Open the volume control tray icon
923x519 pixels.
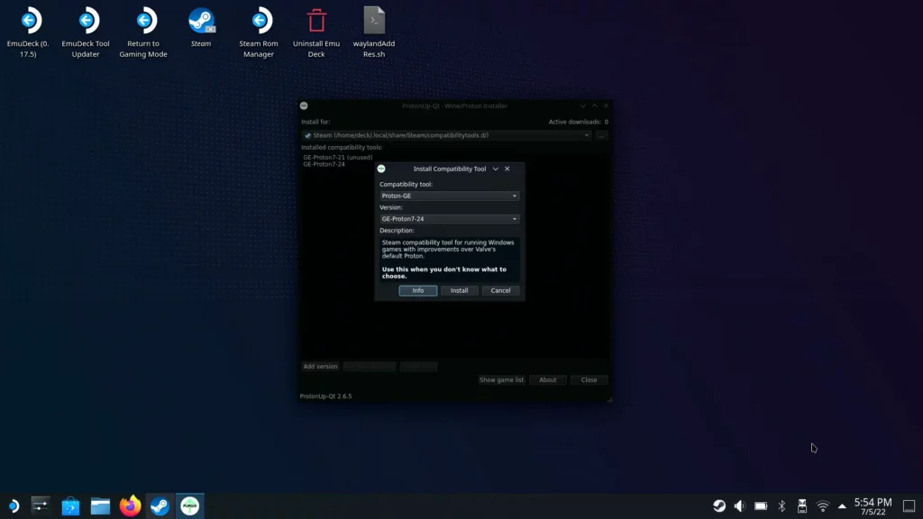[x=740, y=506]
